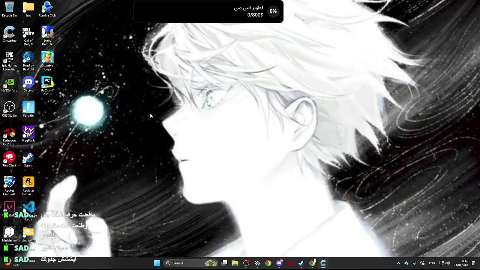Image resolution: width=480 pixels, height=270 pixels.
Task: Open the OBS Studio desktop icon
Action: pos(9,109)
